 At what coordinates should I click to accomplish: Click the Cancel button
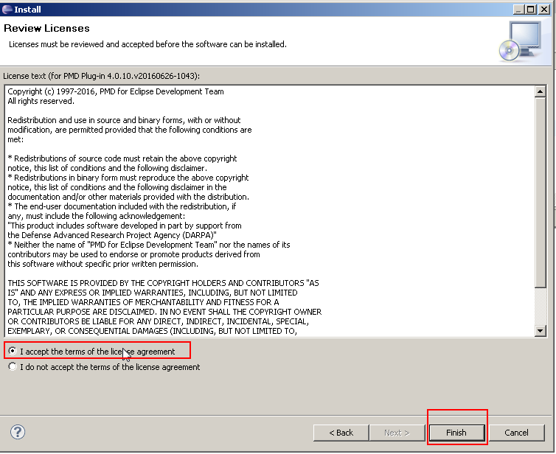516,433
